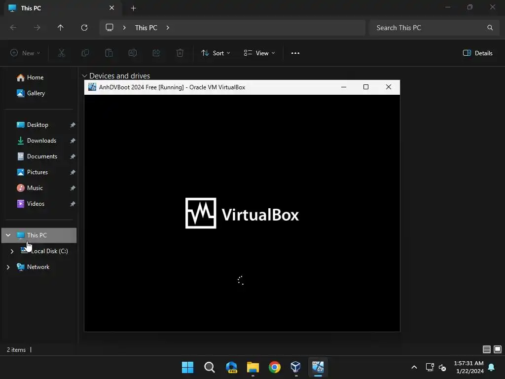Minimize the AnhDVBoot VirtualBox window
Viewport: 505px width, 379px height.
344,87
